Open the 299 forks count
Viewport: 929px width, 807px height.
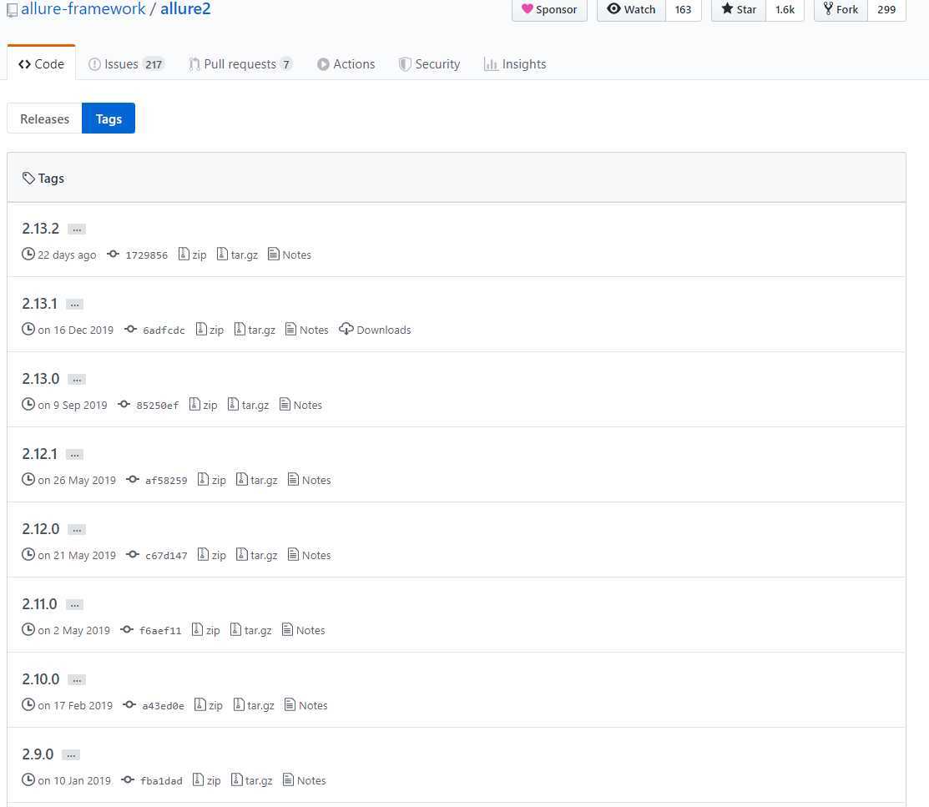click(886, 9)
